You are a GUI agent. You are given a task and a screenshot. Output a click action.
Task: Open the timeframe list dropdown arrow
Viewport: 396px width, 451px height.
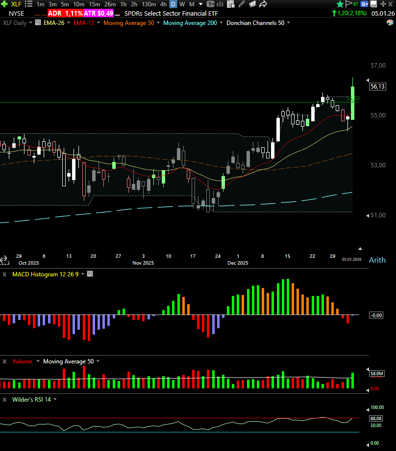pos(200,4)
